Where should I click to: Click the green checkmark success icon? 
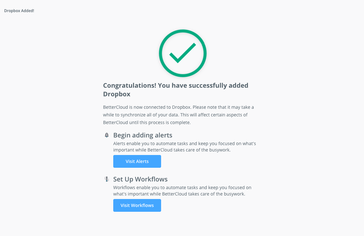(x=182, y=53)
